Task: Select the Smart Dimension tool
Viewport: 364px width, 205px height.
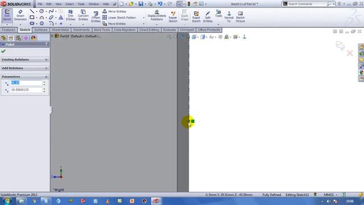Action: pos(20,15)
